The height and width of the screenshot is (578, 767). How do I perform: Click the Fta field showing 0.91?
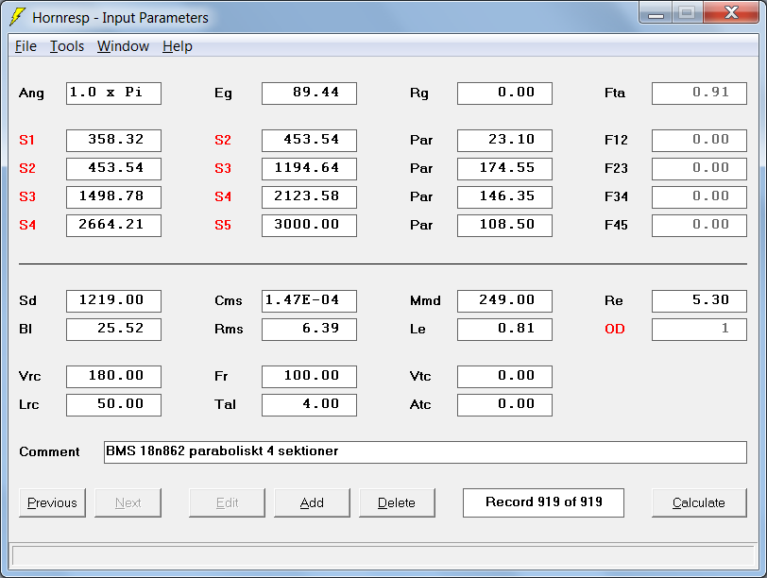[699, 93]
